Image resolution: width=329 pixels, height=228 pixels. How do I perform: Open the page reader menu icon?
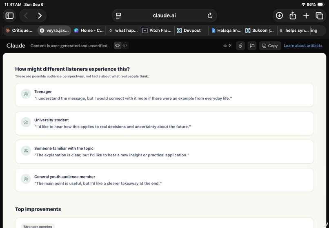tap(118, 15)
